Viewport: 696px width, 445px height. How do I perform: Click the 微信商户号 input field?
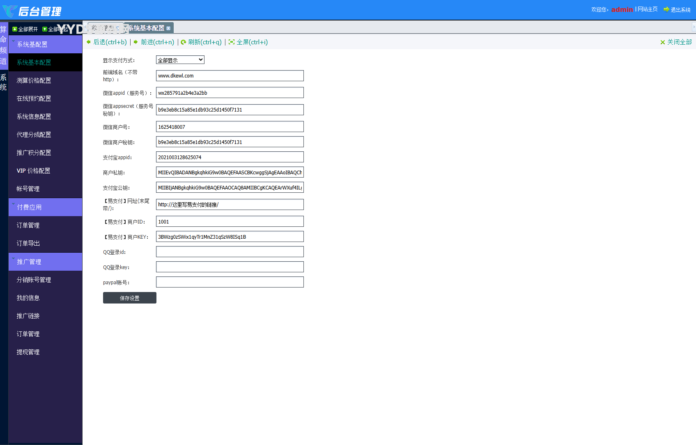tap(230, 127)
